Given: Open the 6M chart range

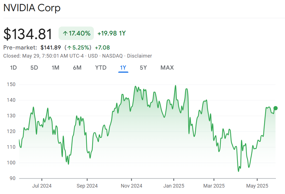Looking at the screenshot, I should click(x=77, y=68).
